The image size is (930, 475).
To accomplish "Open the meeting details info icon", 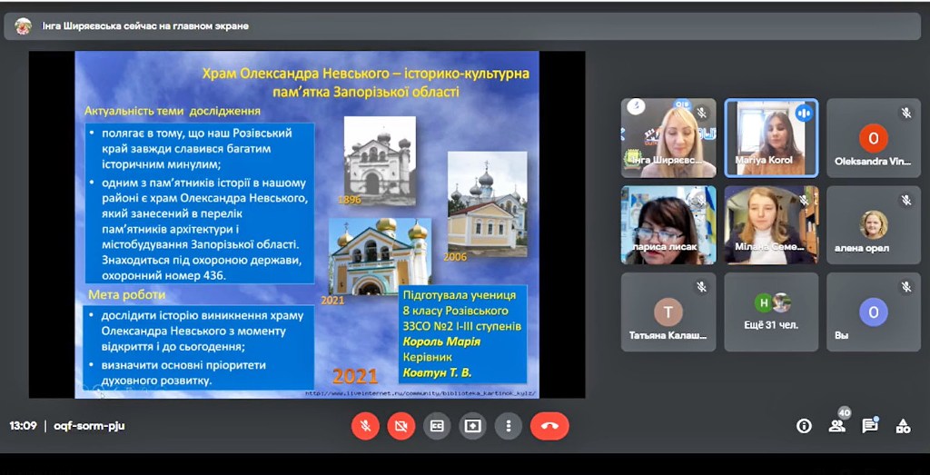I will 804,426.
